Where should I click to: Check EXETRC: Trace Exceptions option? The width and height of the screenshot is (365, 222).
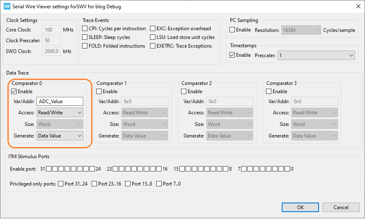click(153, 46)
